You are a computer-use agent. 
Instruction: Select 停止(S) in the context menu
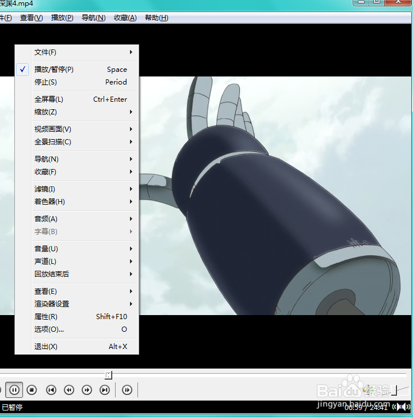77,82
